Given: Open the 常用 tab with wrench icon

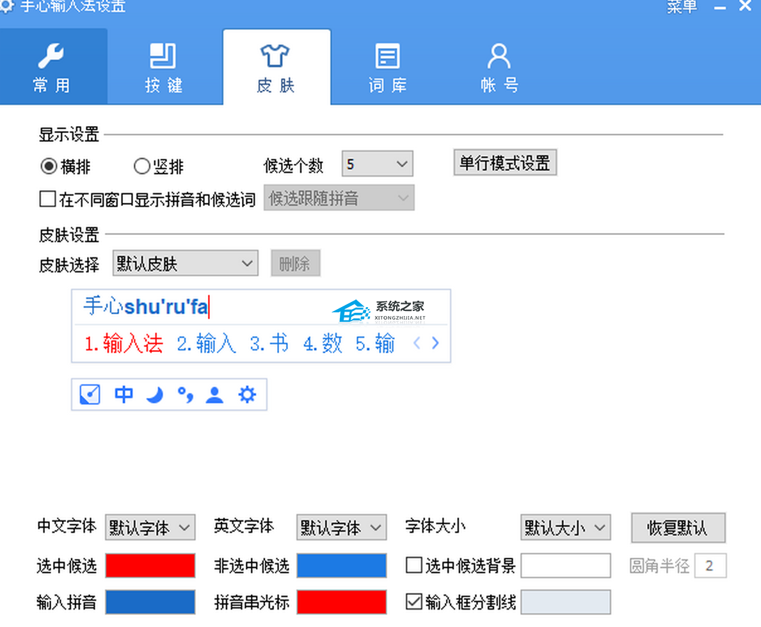Looking at the screenshot, I should tap(53, 67).
